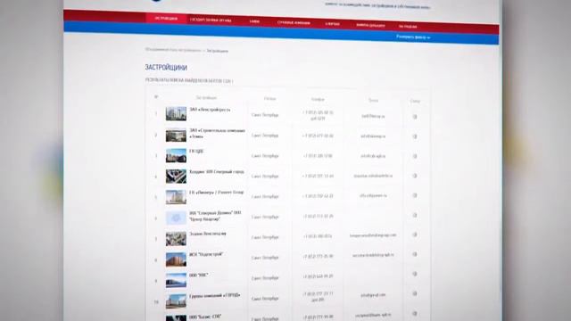
Task: Click thumbnail of Pioneer Group tower
Action: (176, 197)
